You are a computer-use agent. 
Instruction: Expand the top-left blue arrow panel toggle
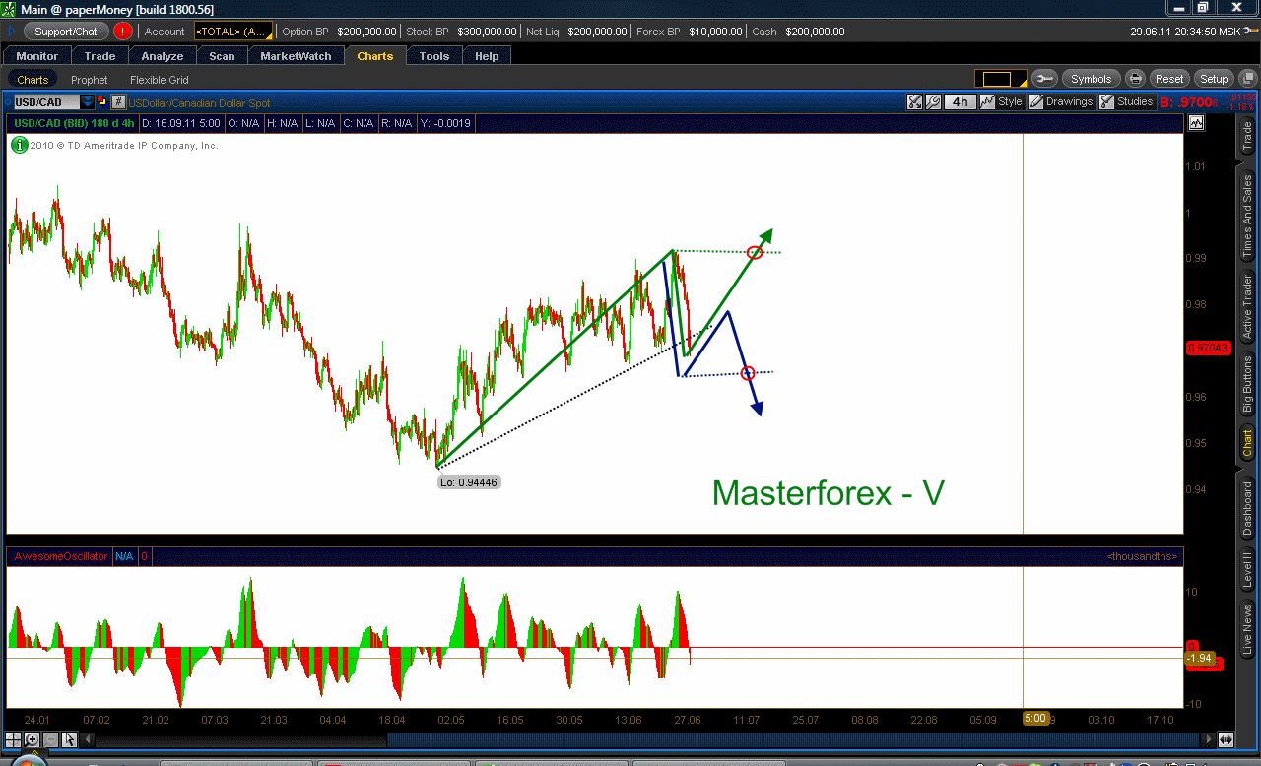click(11, 32)
